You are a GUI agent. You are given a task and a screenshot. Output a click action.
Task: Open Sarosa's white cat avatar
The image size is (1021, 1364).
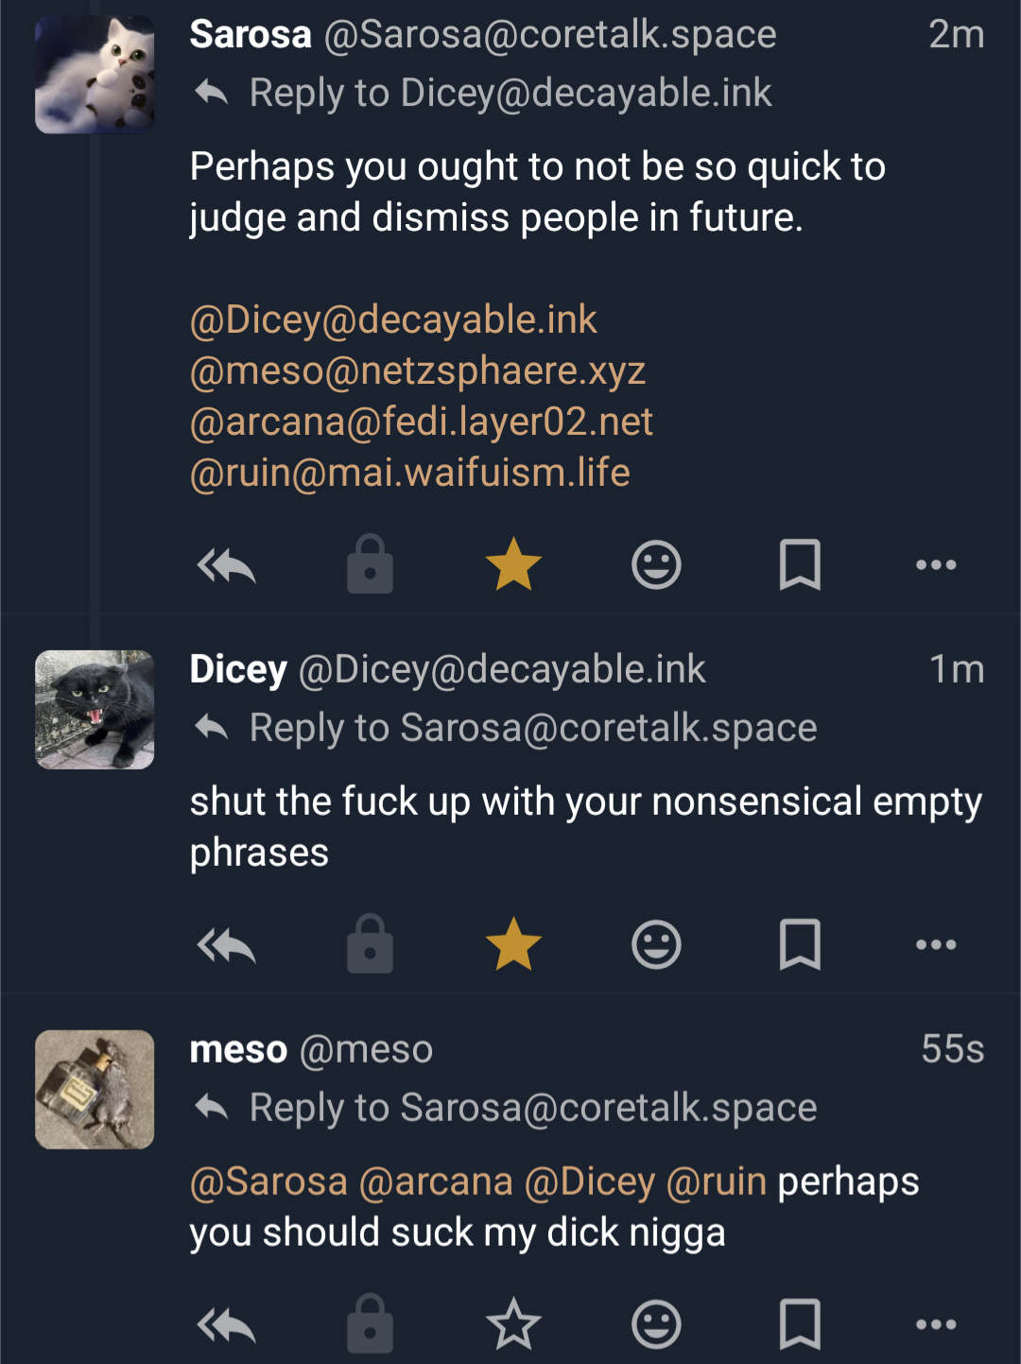[x=95, y=75]
